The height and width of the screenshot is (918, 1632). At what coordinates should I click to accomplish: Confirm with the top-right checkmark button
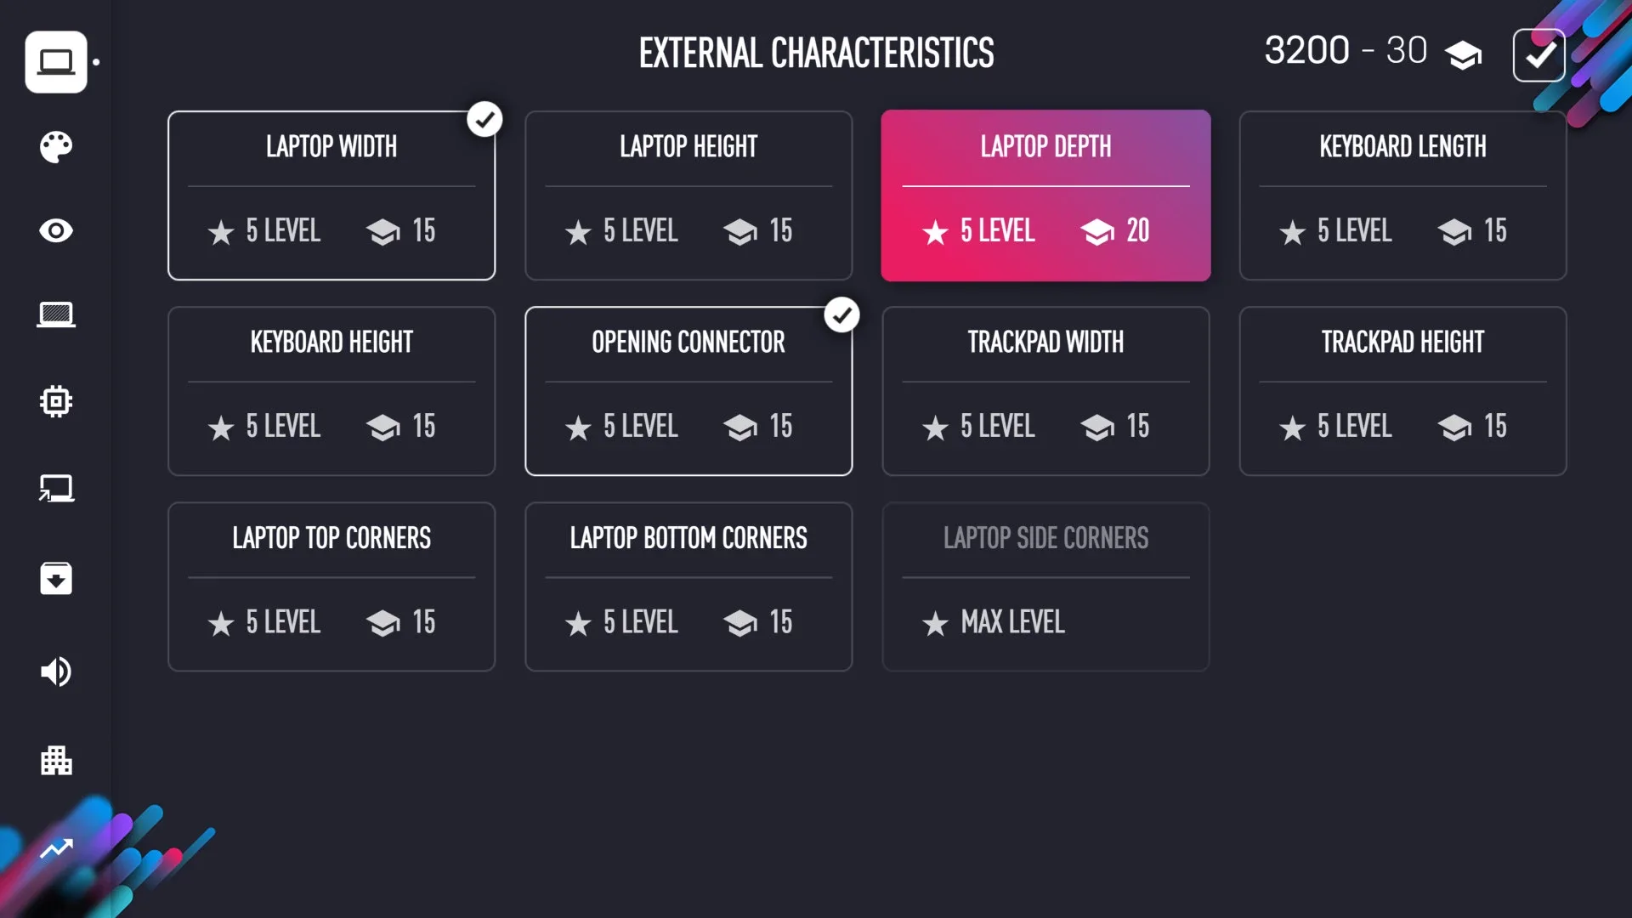coord(1538,55)
